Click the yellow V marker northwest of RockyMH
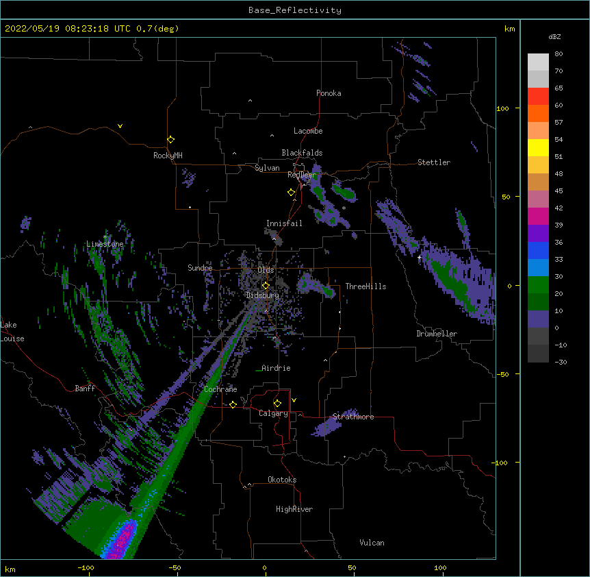This screenshot has width=590, height=577. pos(120,126)
